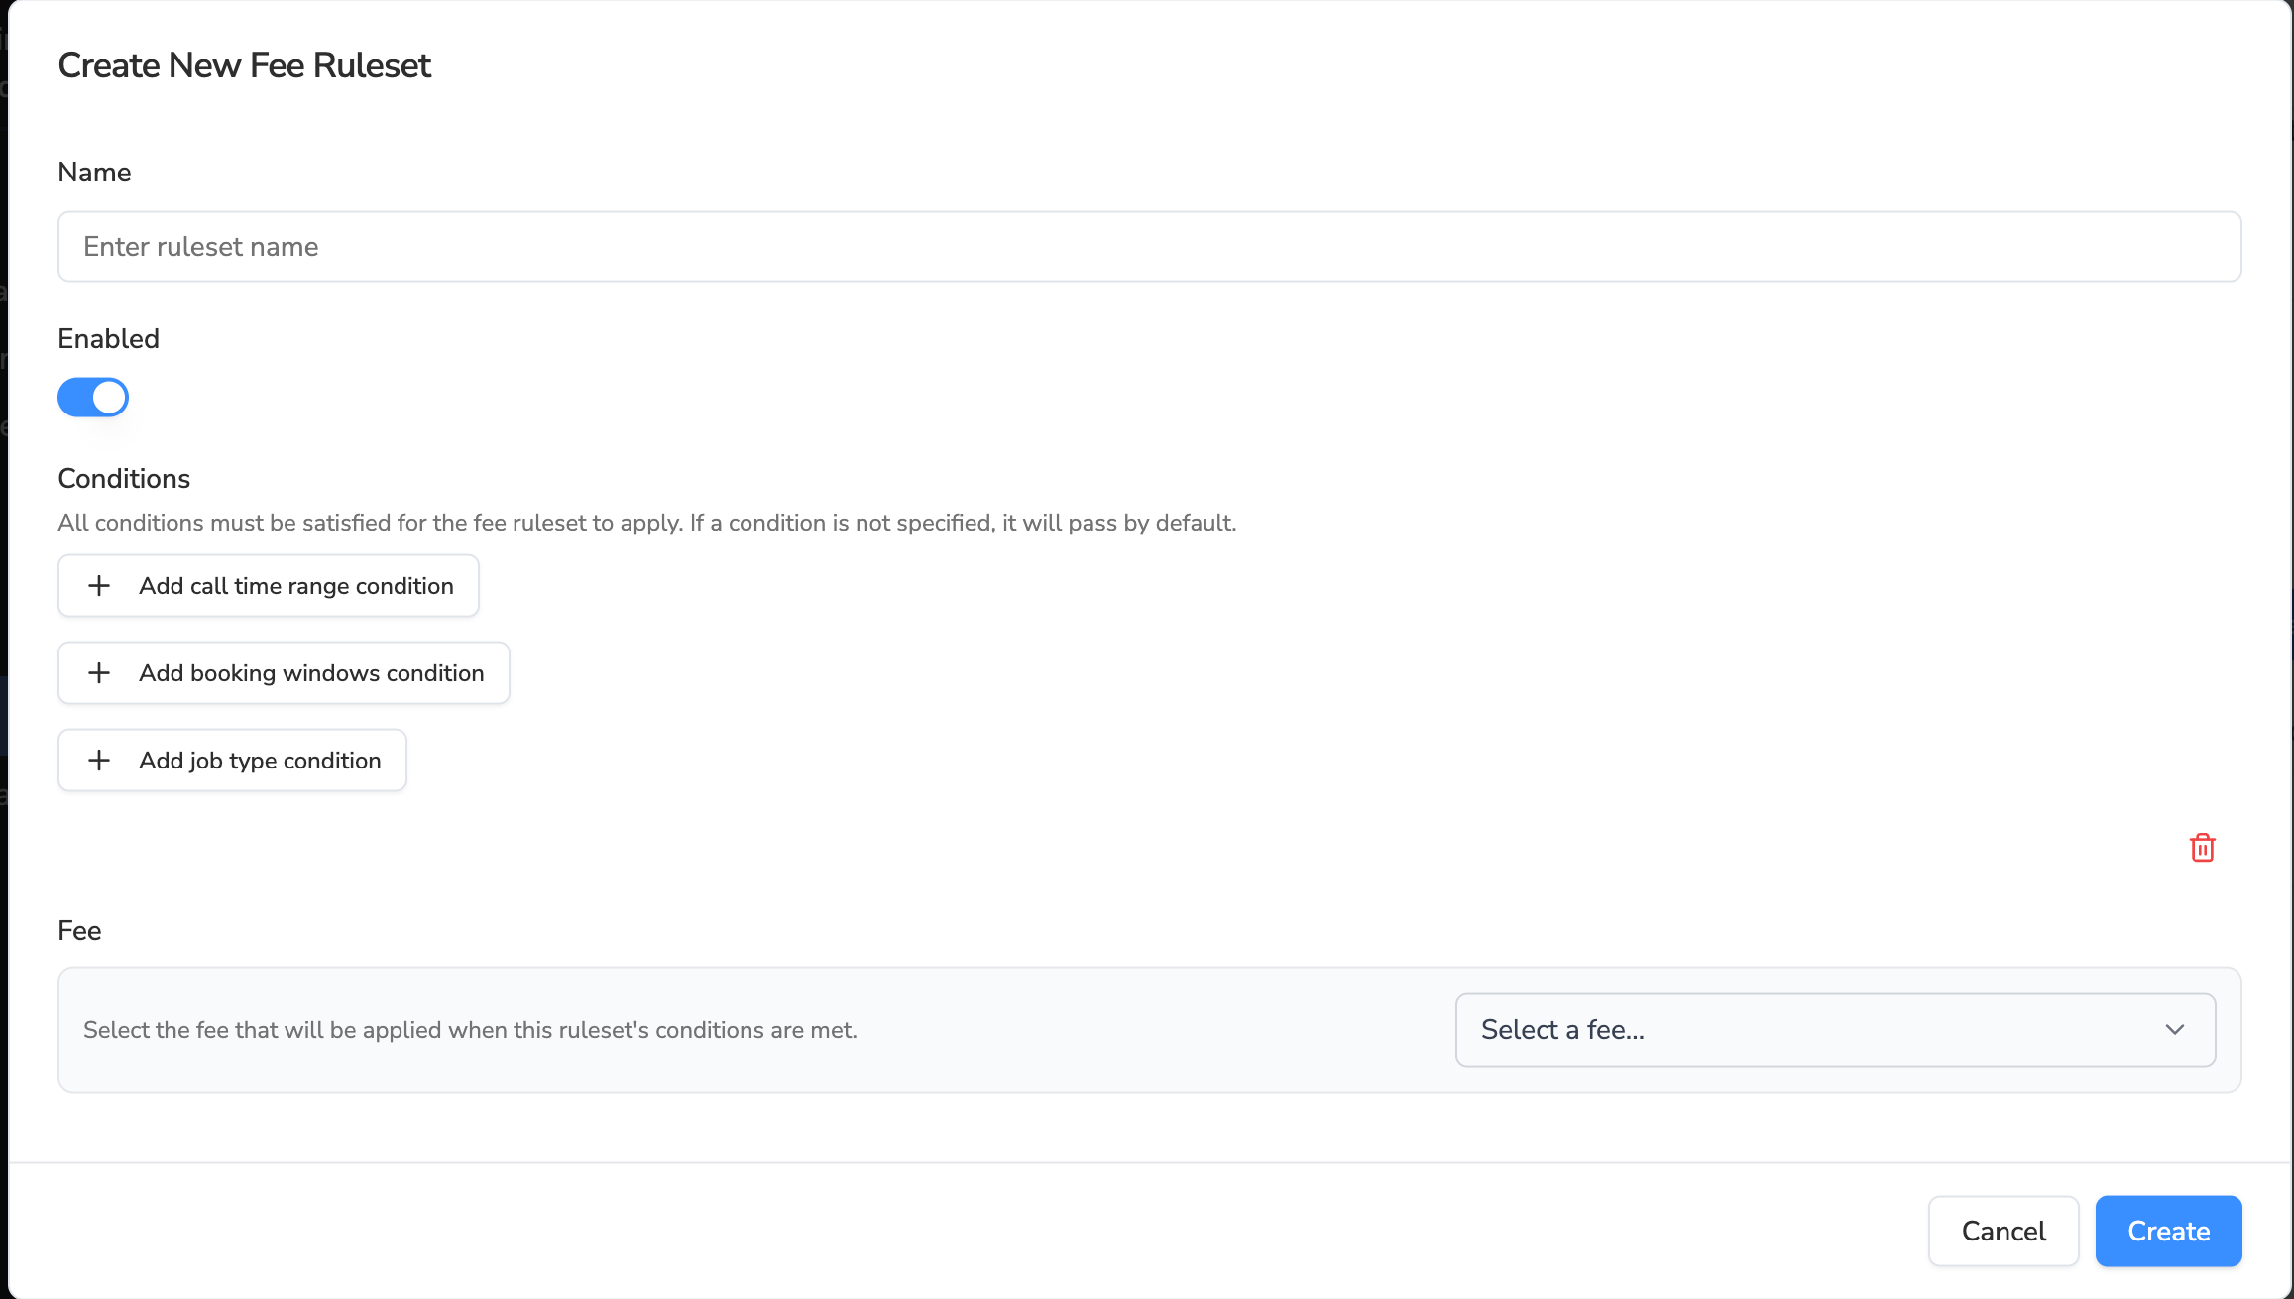Add call time range condition
This screenshot has width=2294, height=1299.
(295, 586)
